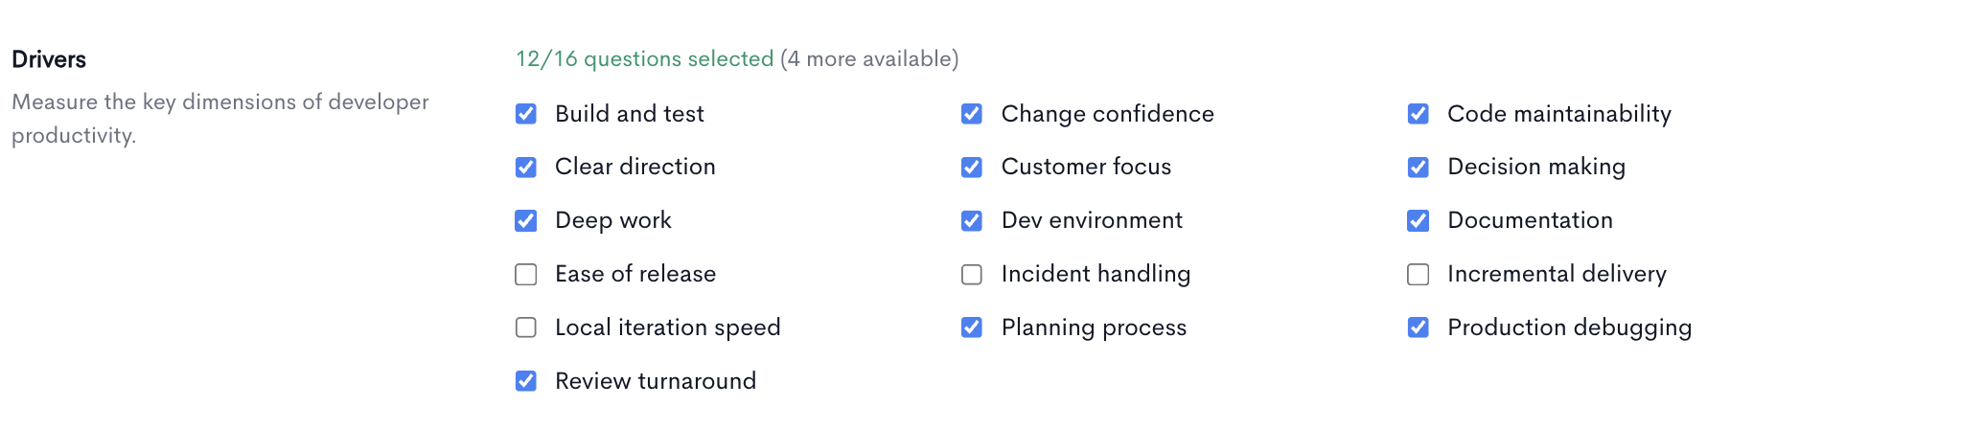Select the Incremental delivery checkbox
Screen dimensions: 1984x429
point(1419,275)
